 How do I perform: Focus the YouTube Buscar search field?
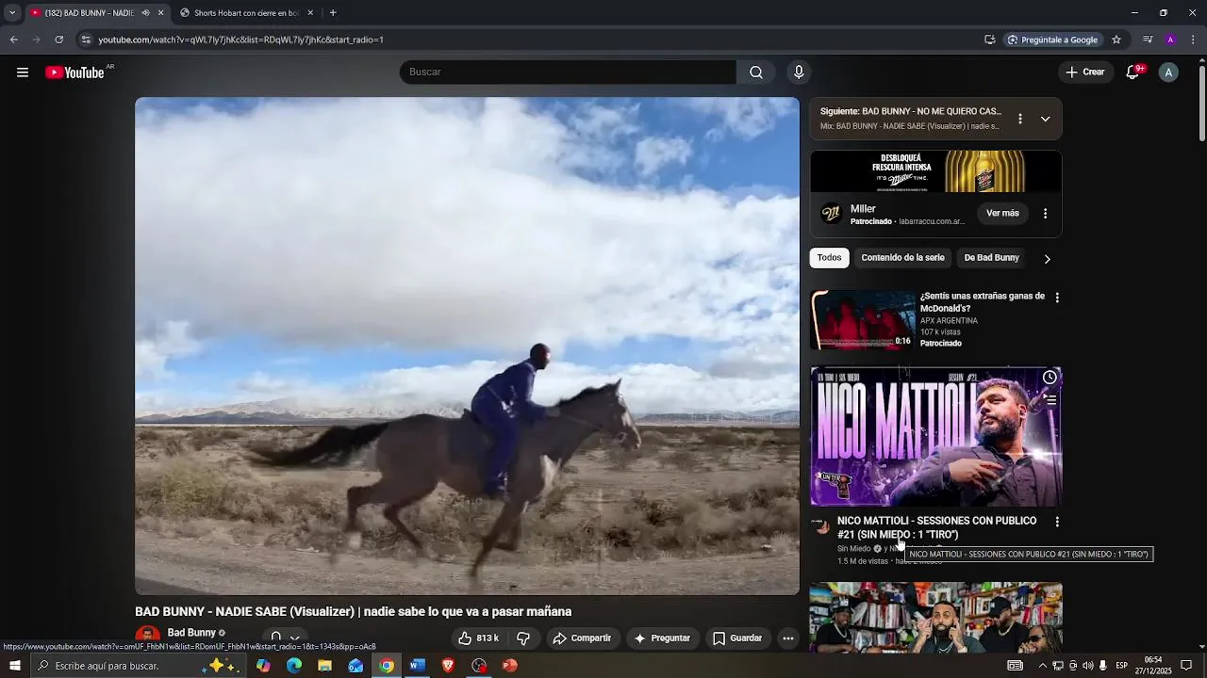click(x=568, y=73)
